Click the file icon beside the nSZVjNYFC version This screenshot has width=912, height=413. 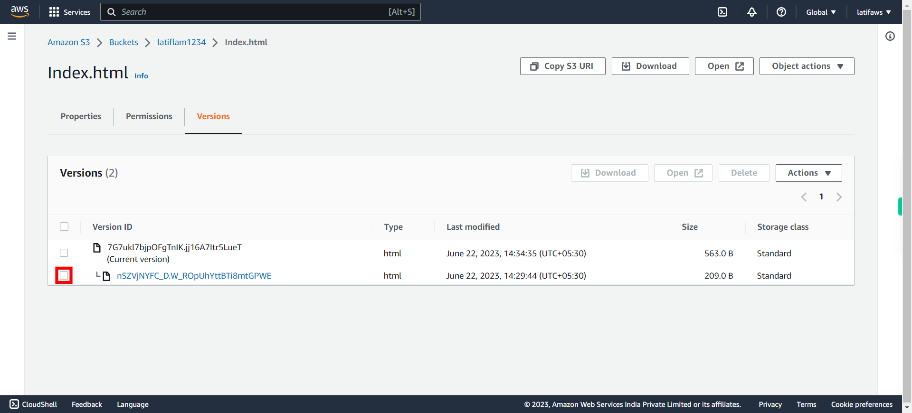click(x=107, y=276)
